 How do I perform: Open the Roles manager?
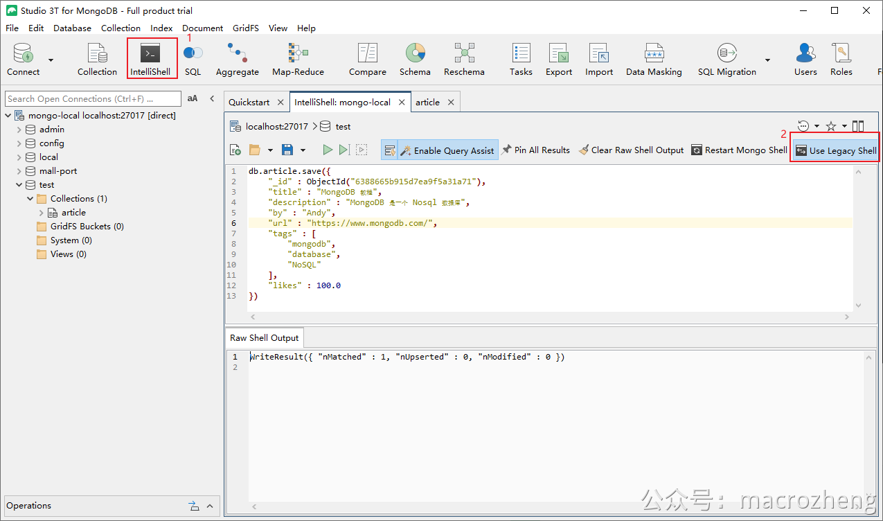841,59
